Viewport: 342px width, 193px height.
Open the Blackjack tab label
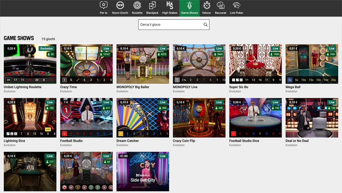coord(152,13)
